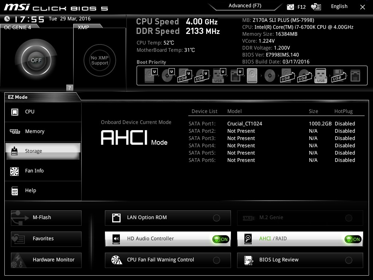
Task: Click the Fan Info fan icon
Action: (x=15, y=171)
